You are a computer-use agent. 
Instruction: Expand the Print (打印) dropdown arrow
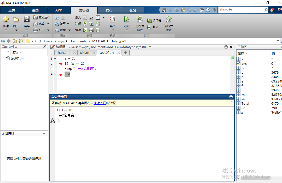click(x=48, y=30)
